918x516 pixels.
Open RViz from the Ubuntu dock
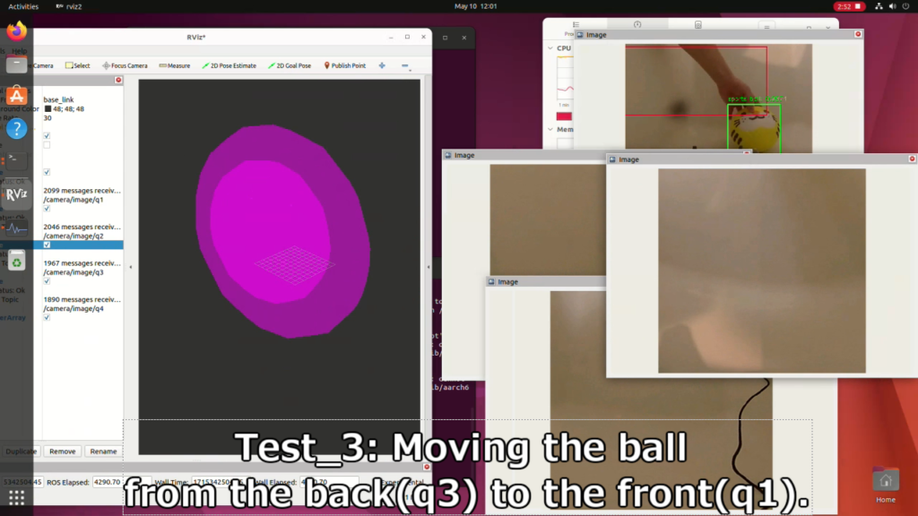(16, 193)
